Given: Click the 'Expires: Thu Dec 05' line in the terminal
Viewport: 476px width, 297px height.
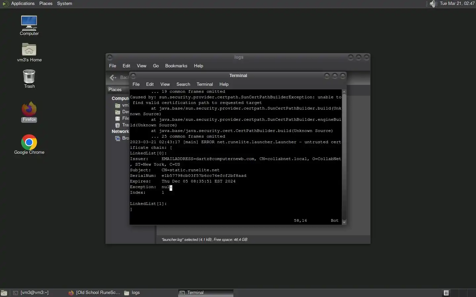Looking at the screenshot, I should tap(183, 181).
